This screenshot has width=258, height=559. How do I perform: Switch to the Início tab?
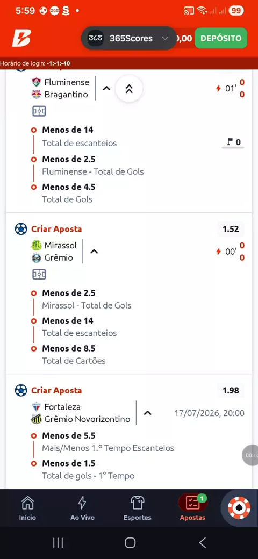click(x=27, y=508)
